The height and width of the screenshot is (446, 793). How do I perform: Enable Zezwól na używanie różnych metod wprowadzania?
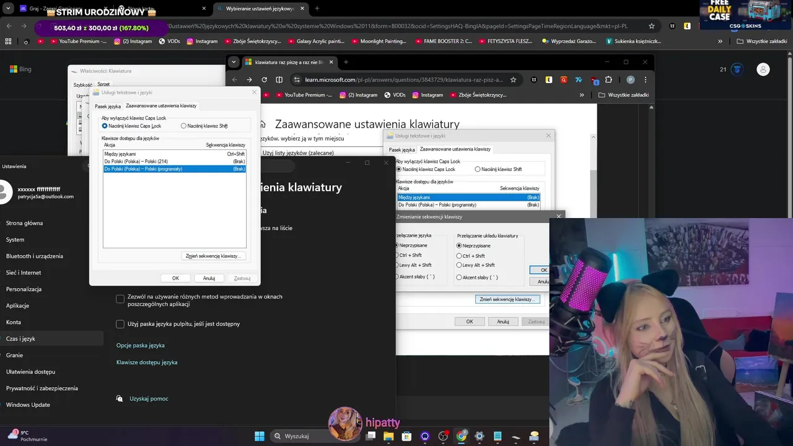pos(120,299)
